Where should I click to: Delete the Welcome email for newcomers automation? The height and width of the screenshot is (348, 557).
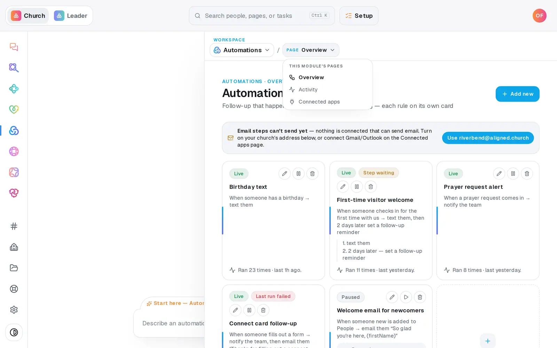click(420, 297)
